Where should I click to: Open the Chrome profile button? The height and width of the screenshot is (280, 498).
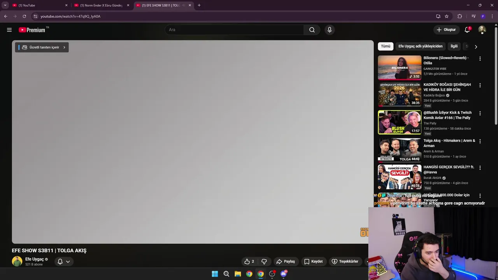tap(483, 16)
